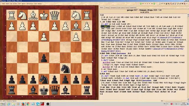Open the Движок menu
The width and height of the screenshot is (189, 106).
pyautogui.click(x=24, y=4)
